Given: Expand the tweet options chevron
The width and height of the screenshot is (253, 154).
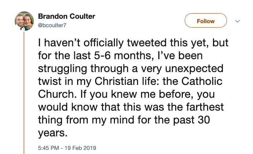Looking at the screenshot, I should coord(237,21).
